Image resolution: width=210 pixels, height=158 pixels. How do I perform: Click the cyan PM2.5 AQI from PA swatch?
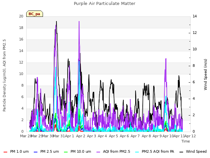tap(137, 152)
